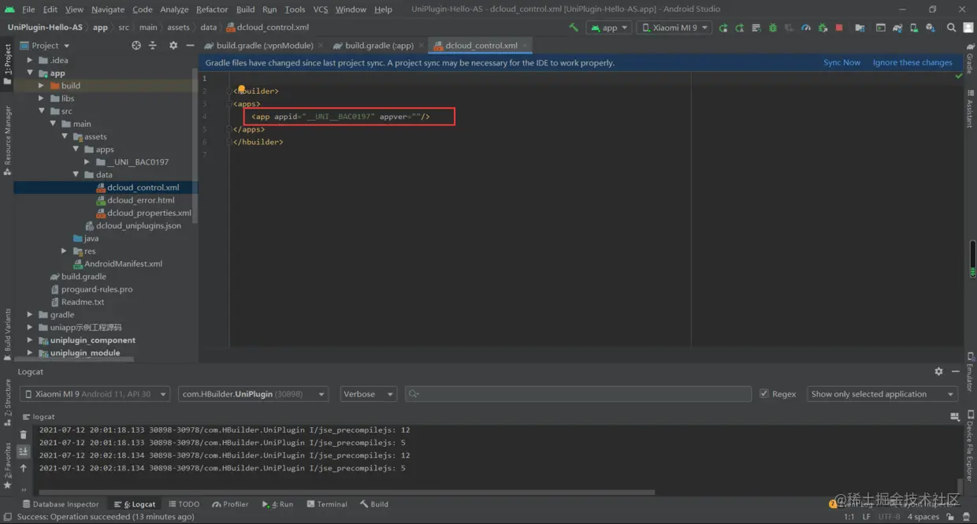Open Project panel gear options
Image resolution: width=977 pixels, height=524 pixels.
[173, 46]
